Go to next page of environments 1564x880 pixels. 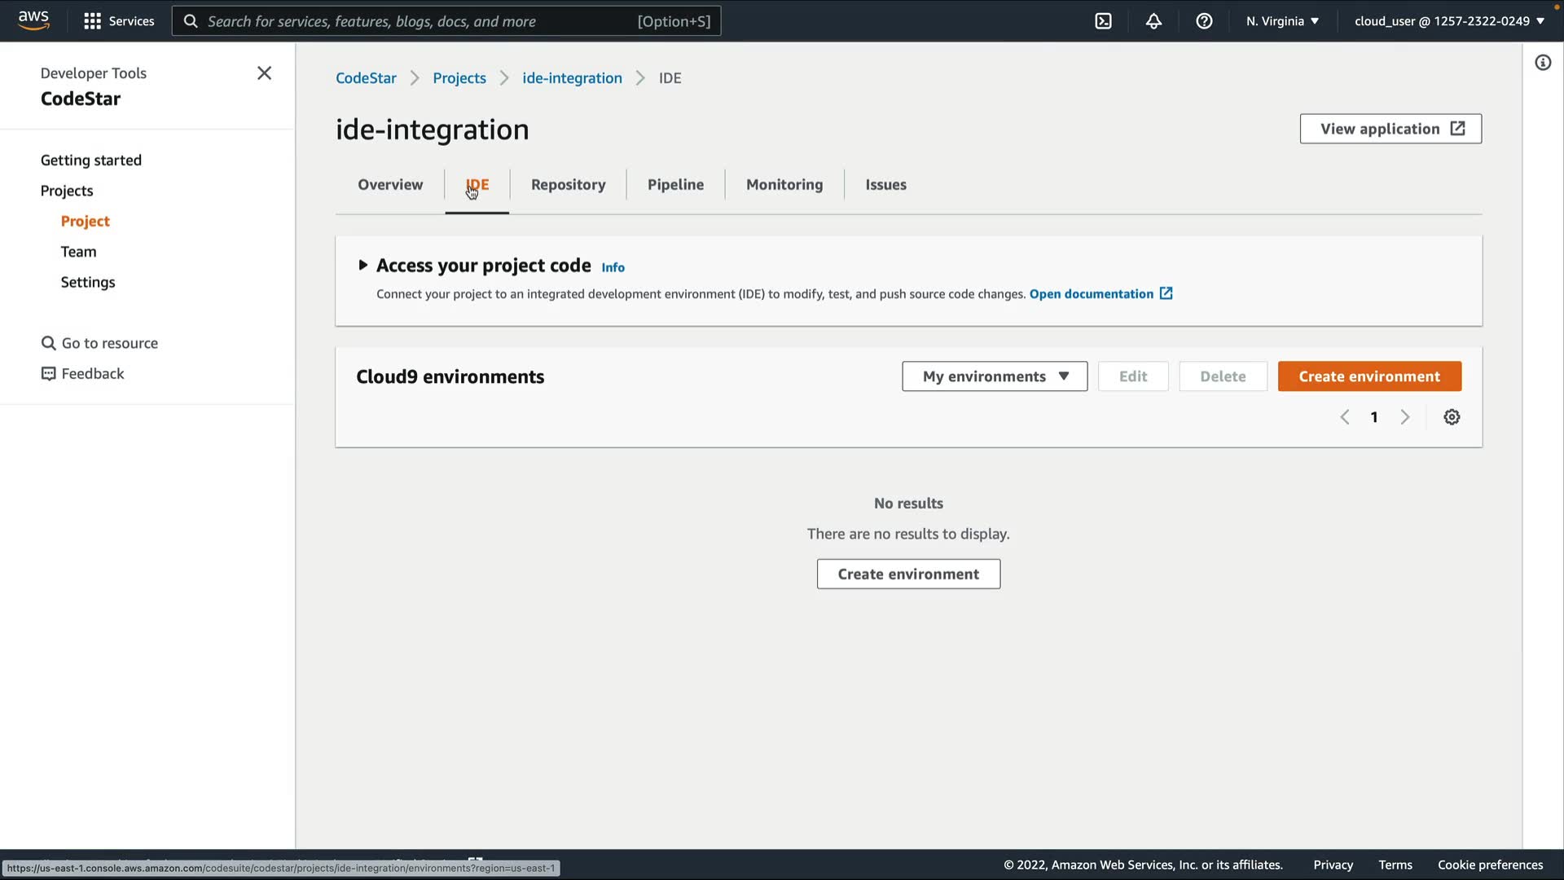[x=1404, y=417]
